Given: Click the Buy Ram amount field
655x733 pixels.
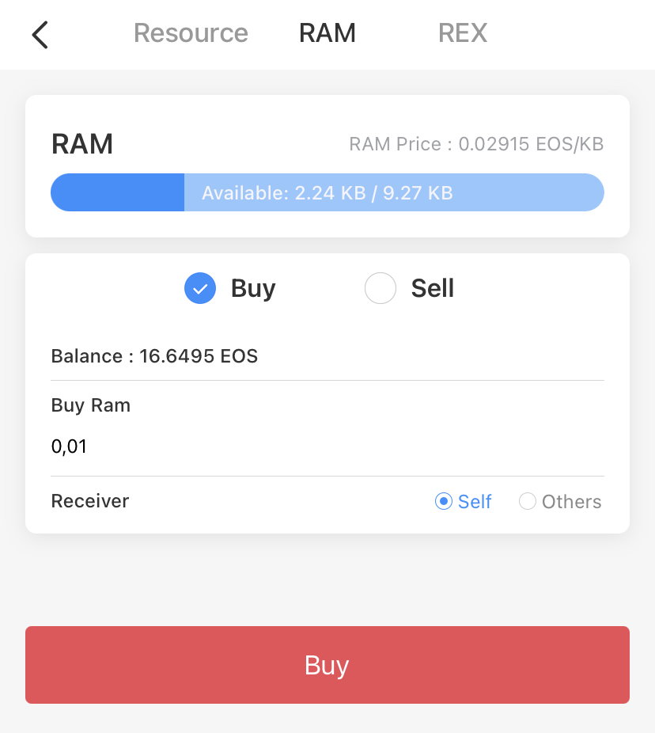Looking at the screenshot, I should (327, 446).
